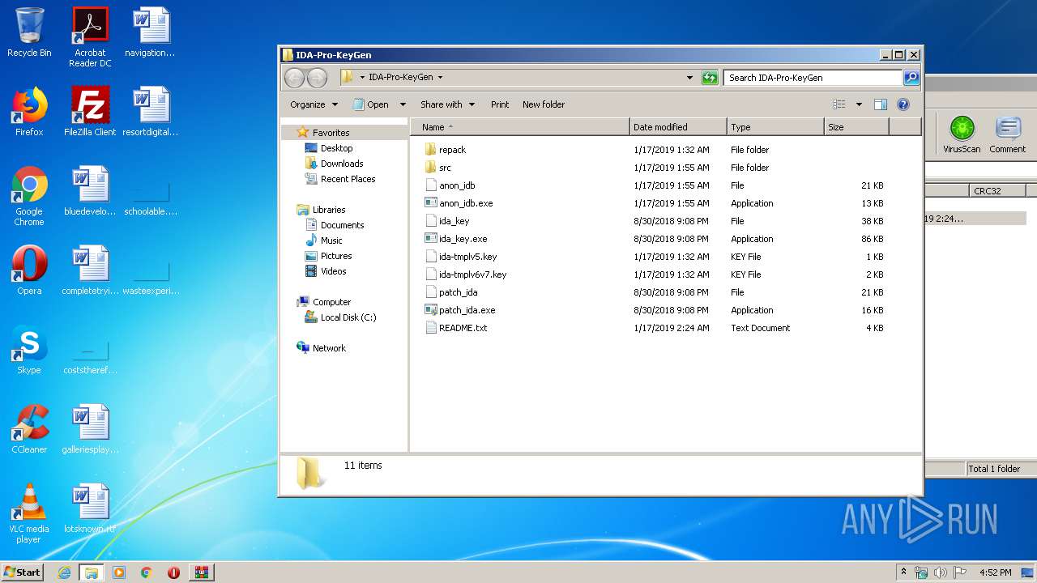1037x583 pixels.
Task: Select Music library
Action: 331,240
